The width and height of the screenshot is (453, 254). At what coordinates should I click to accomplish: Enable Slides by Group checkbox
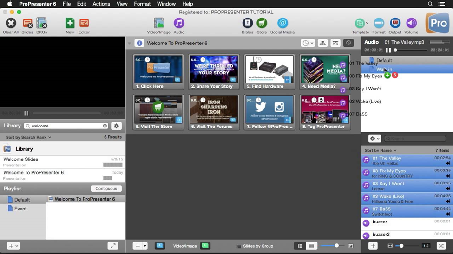pos(239,246)
